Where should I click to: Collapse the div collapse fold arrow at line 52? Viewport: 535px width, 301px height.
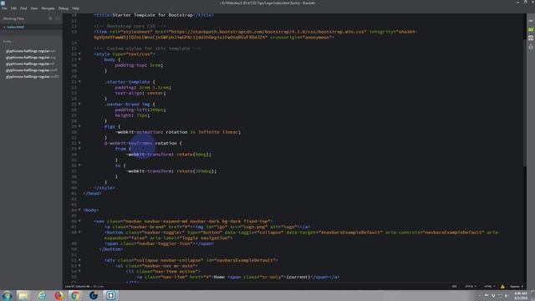coord(80,260)
